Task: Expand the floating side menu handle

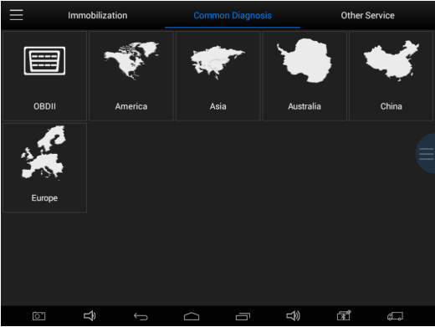Action: pos(426,154)
